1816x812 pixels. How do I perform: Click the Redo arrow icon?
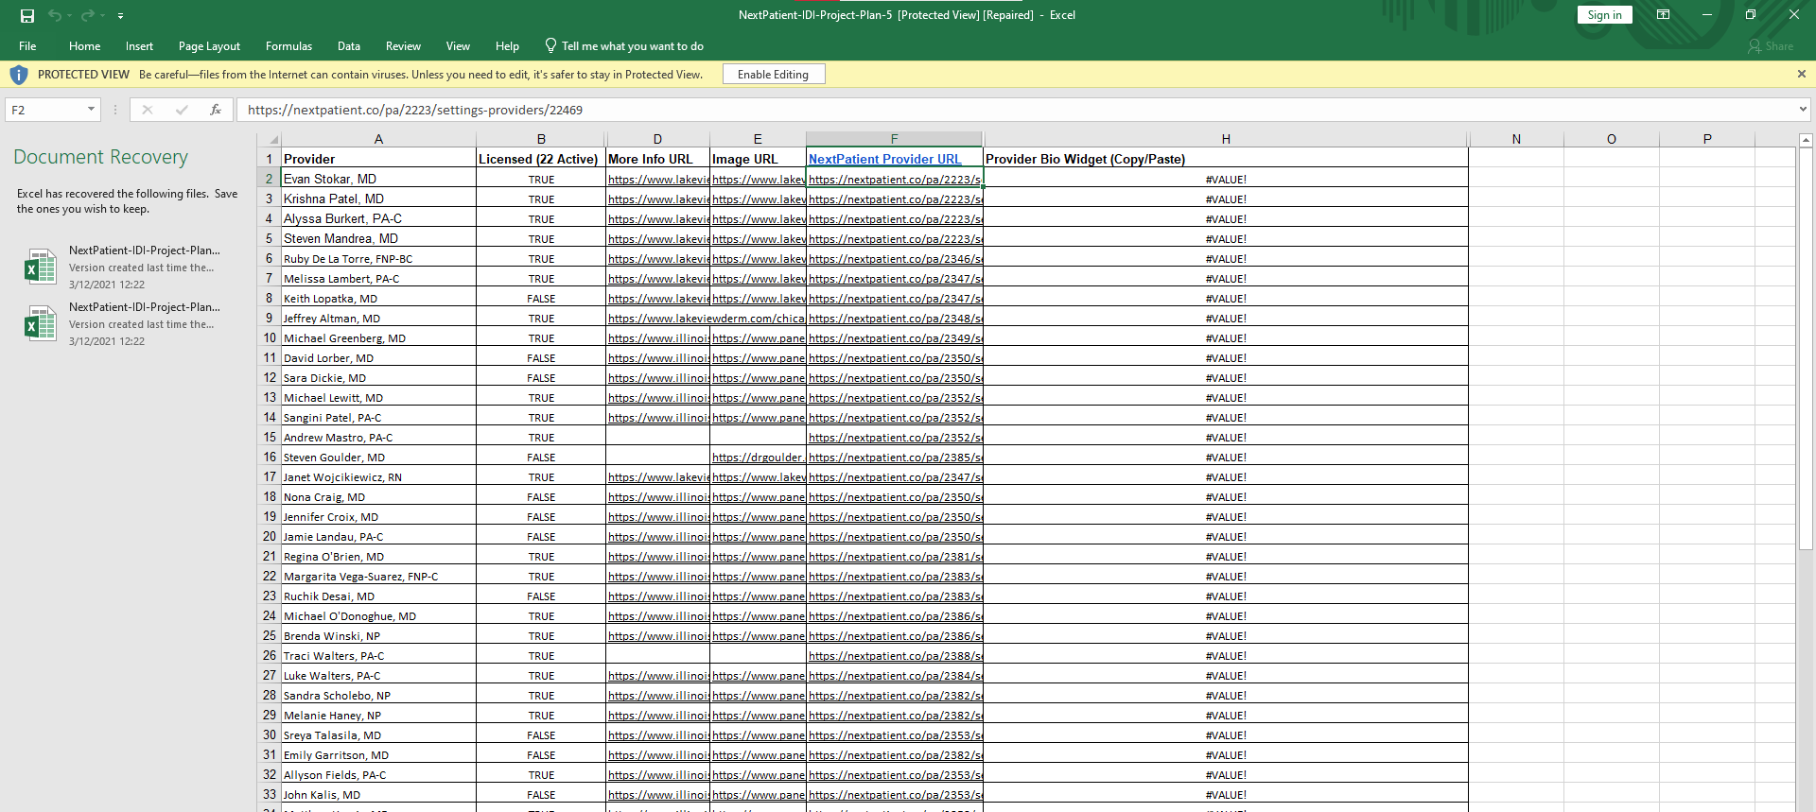coord(87,15)
